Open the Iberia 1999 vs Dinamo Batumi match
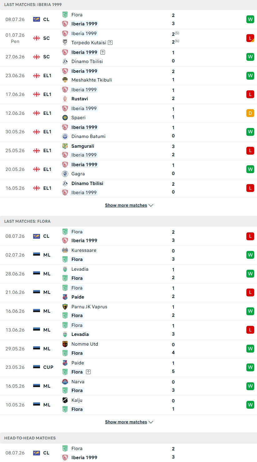257x462 pixels. pyautogui.click(x=128, y=132)
